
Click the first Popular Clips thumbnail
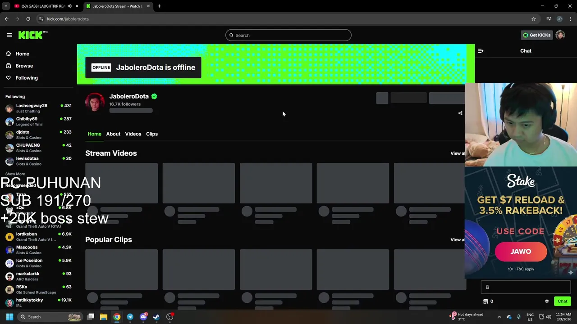tap(122, 270)
